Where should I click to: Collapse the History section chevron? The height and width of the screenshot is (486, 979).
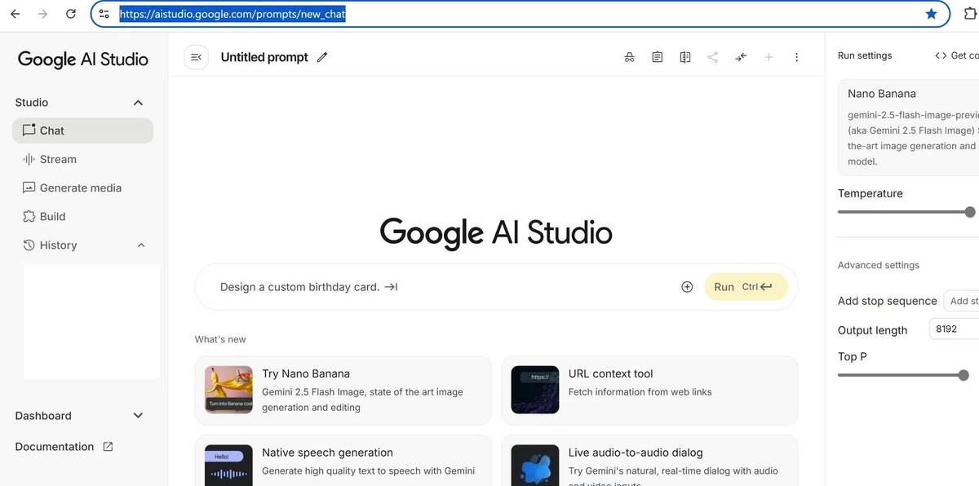[140, 245]
